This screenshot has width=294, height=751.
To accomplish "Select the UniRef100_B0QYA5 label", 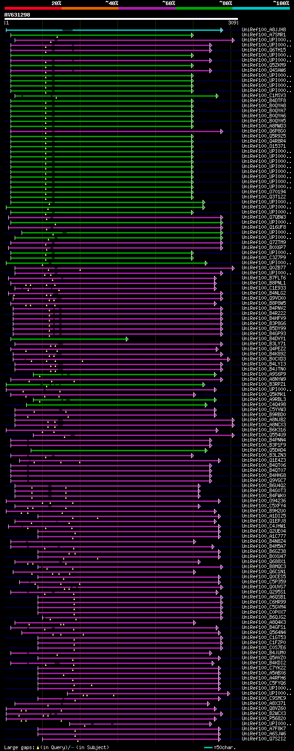I will click(264, 121).
